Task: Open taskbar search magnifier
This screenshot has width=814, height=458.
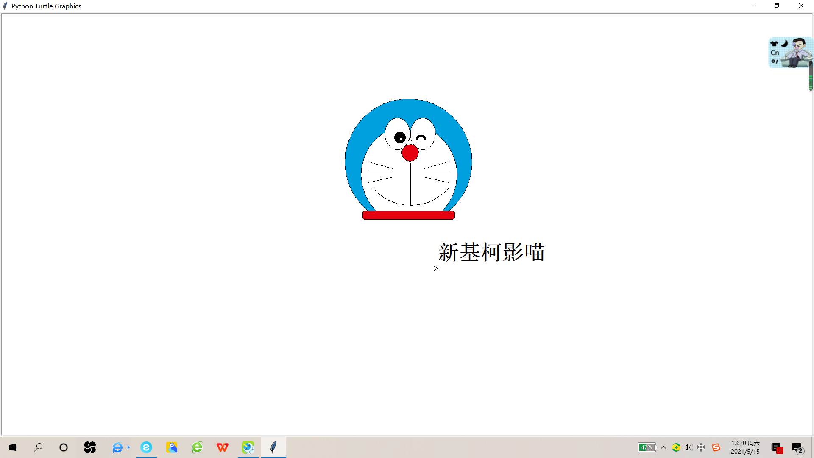Action: coord(38,447)
